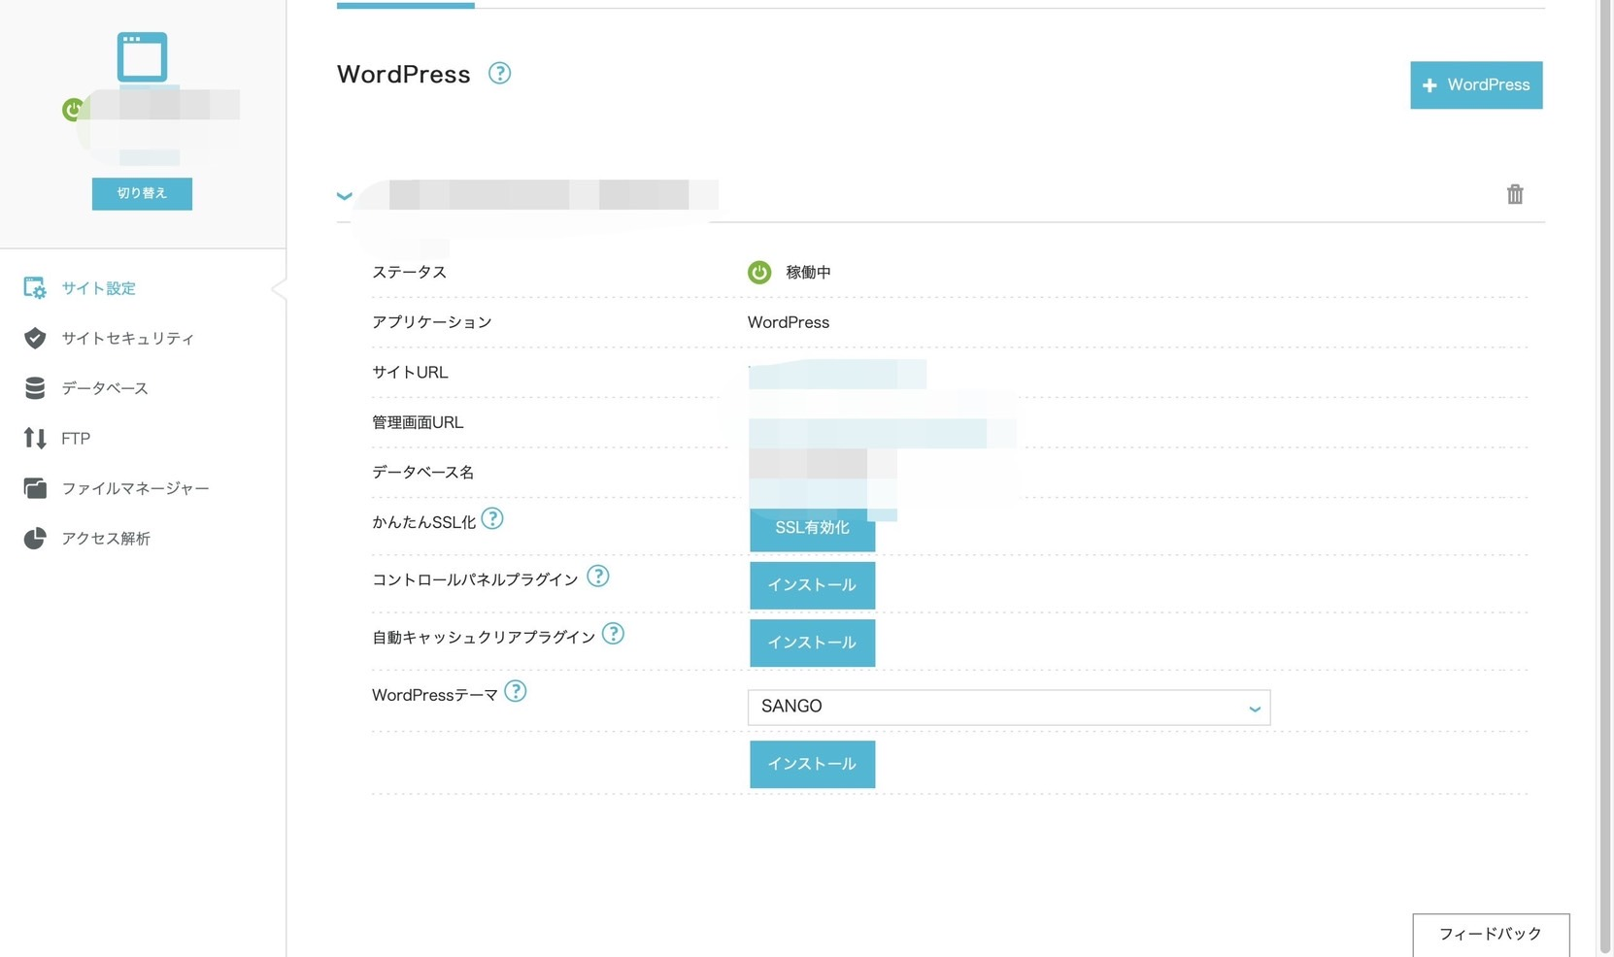Open サイト設定 in the sidebar

tap(98, 288)
